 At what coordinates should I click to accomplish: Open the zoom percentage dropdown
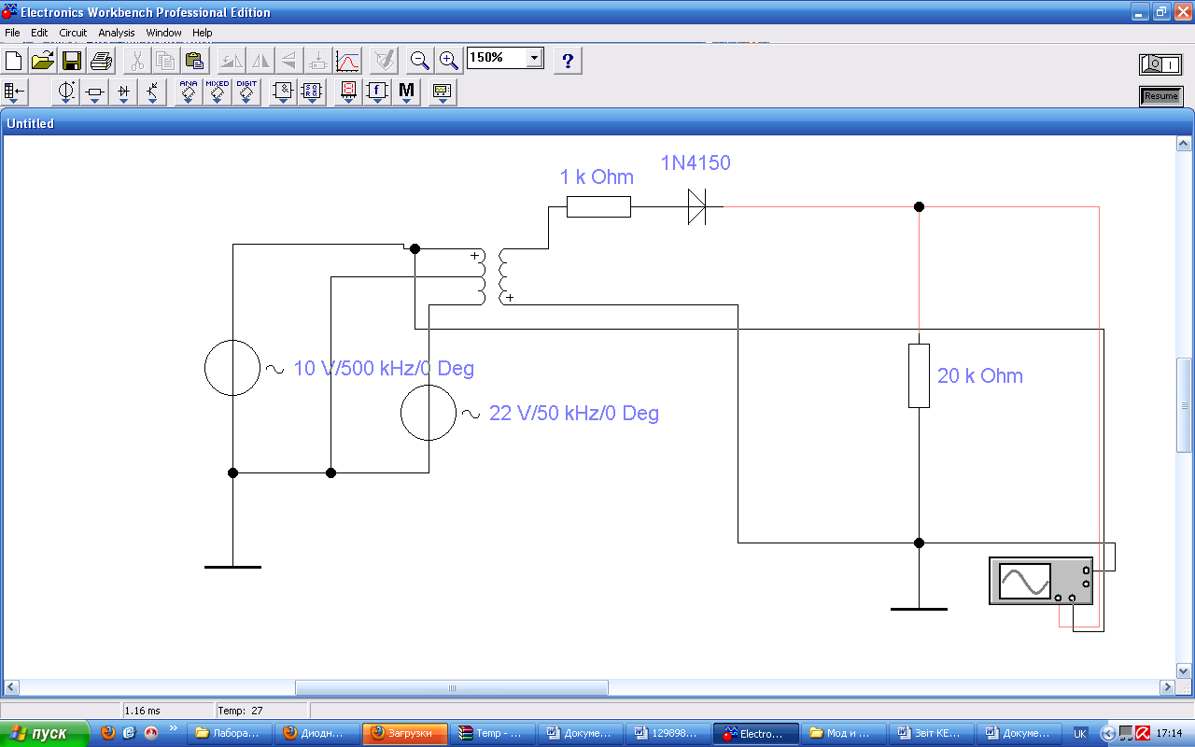pyautogui.click(x=534, y=58)
